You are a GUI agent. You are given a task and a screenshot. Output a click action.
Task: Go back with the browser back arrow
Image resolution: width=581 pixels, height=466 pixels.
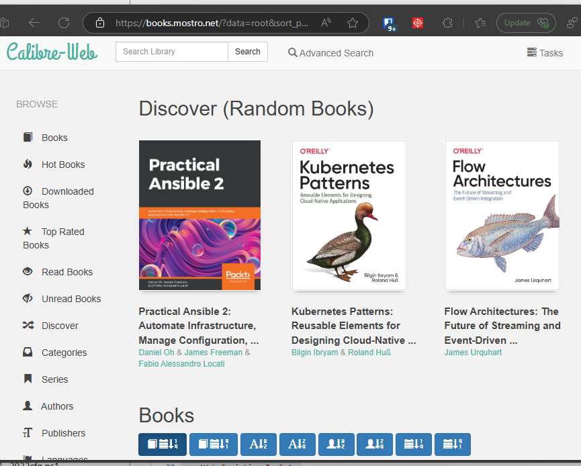click(34, 23)
